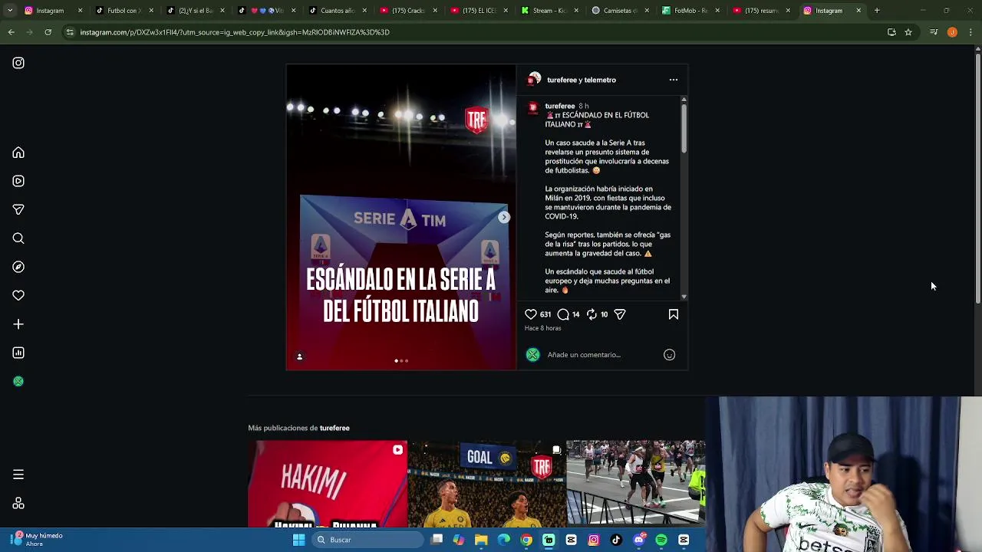
Task: Go back in the browser
Action: (x=11, y=32)
